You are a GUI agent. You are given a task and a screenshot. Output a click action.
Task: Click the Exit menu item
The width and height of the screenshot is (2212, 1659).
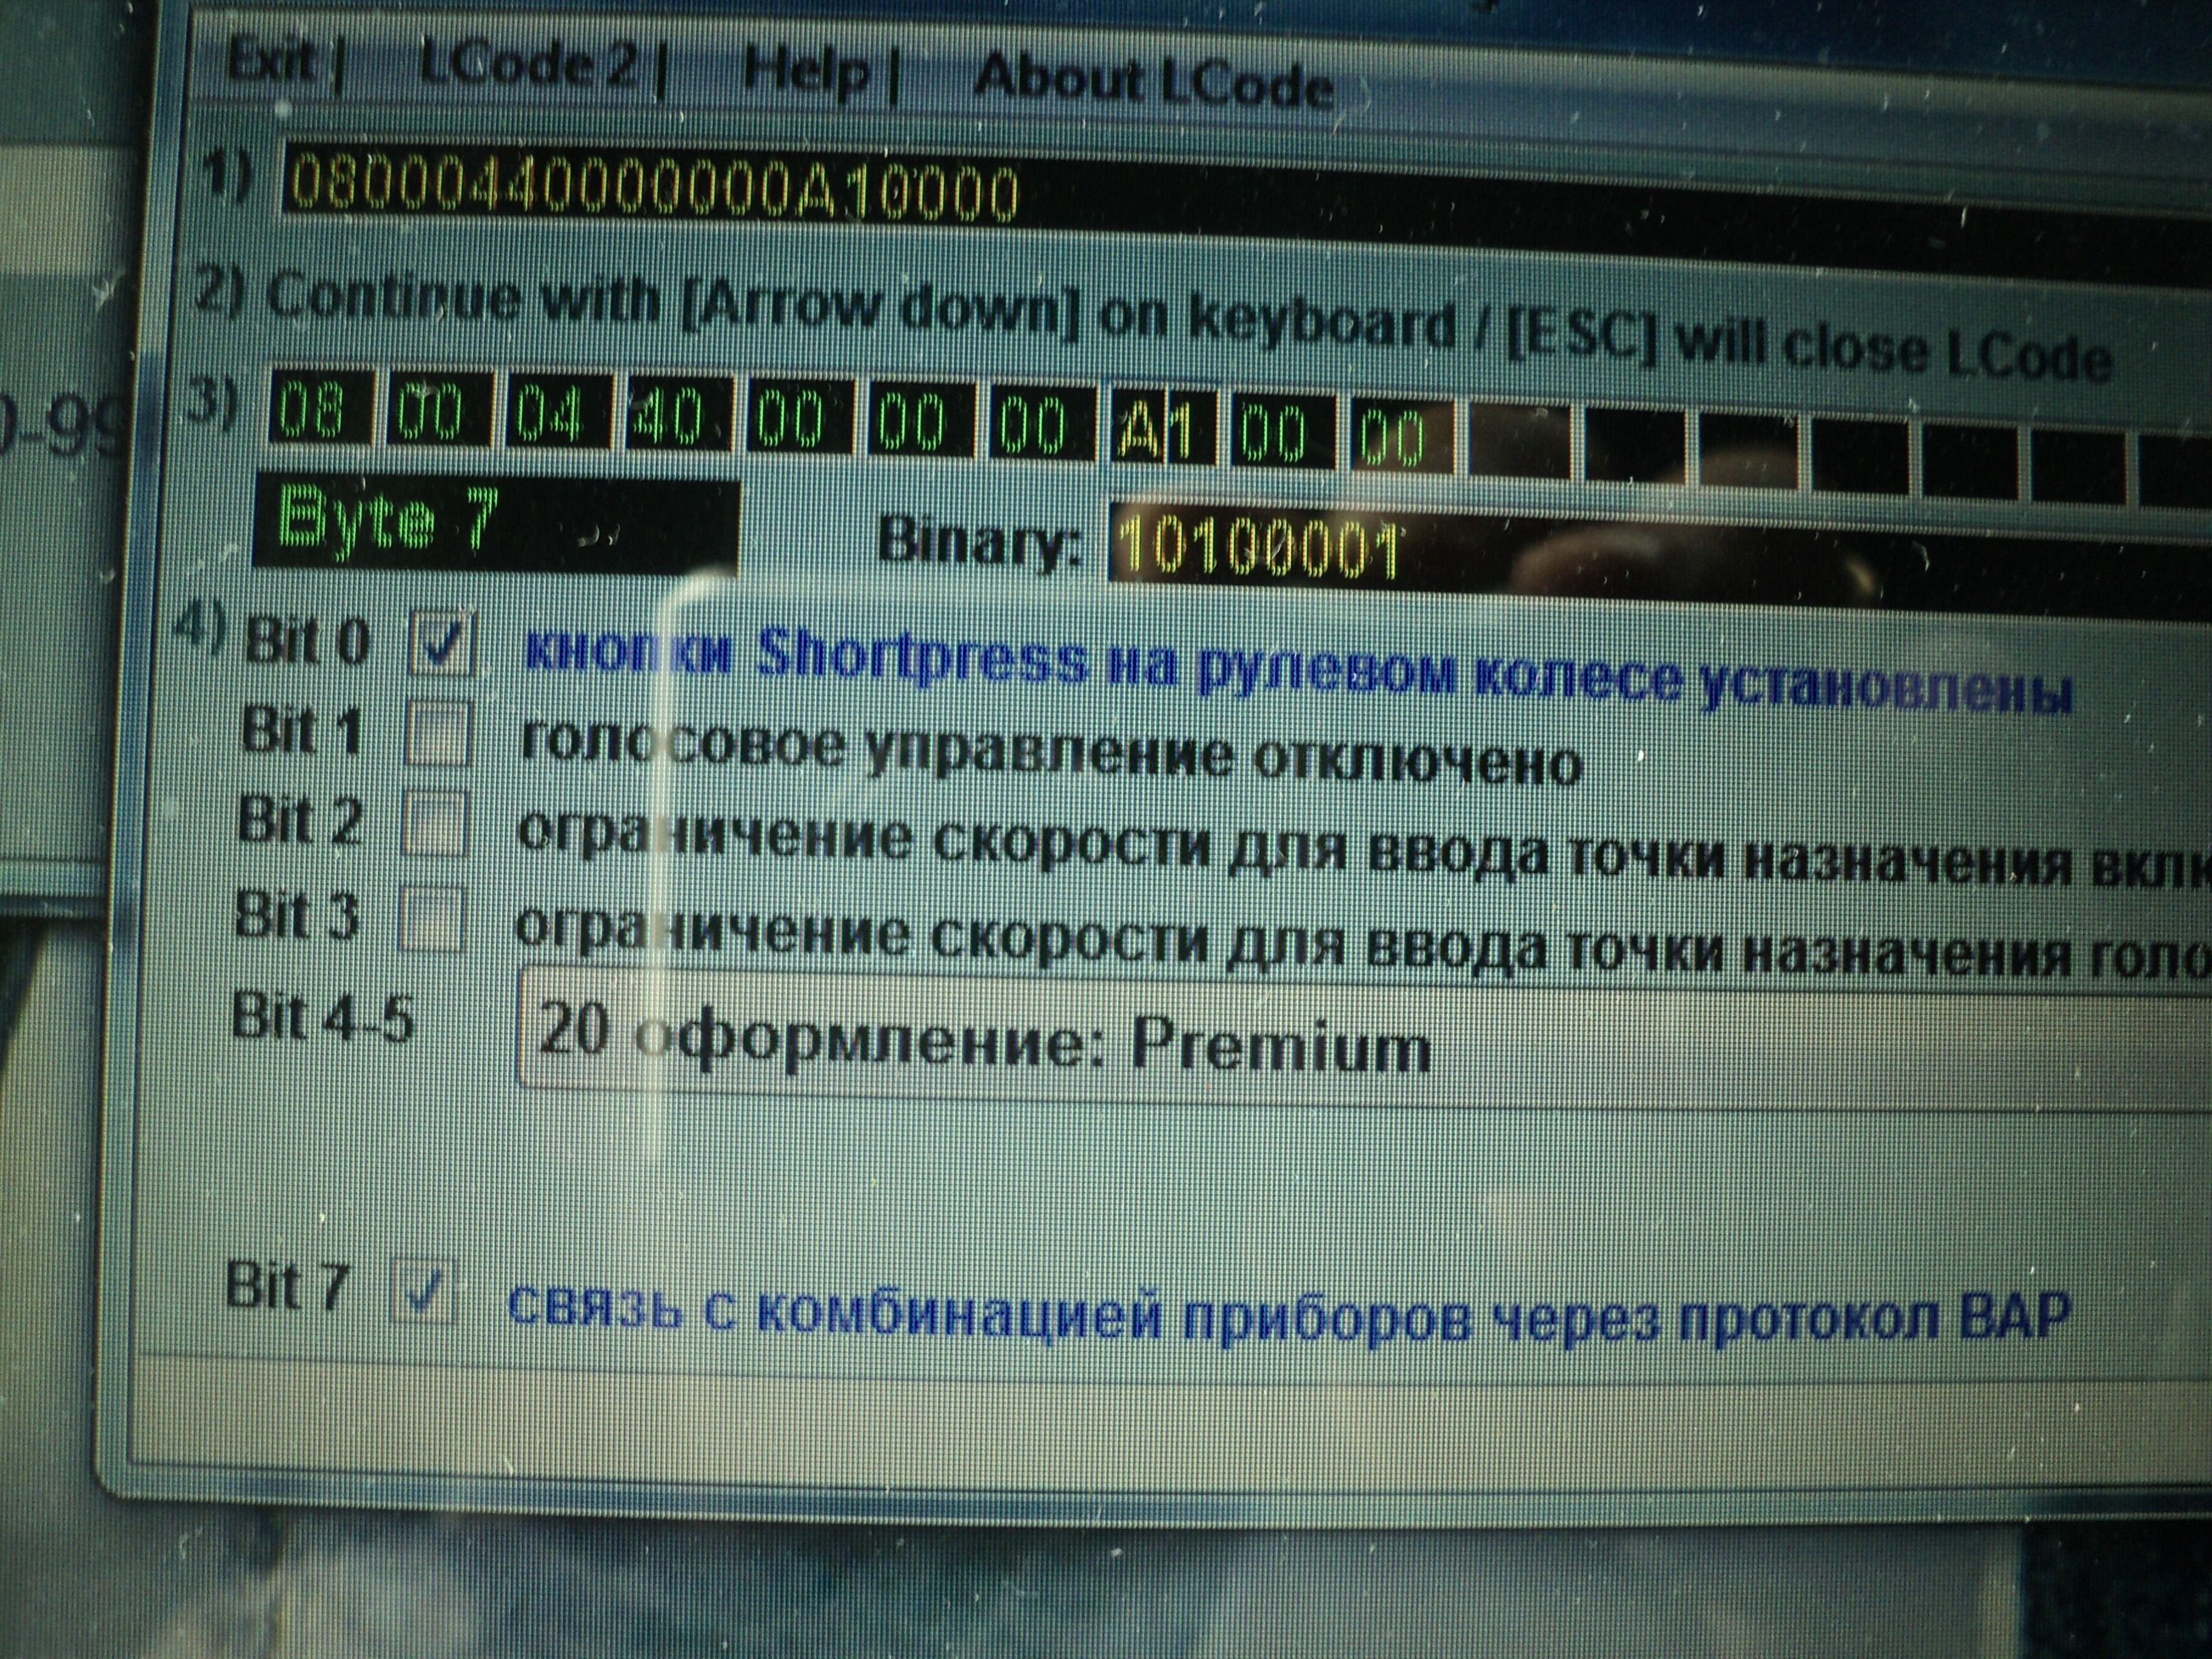click(272, 62)
